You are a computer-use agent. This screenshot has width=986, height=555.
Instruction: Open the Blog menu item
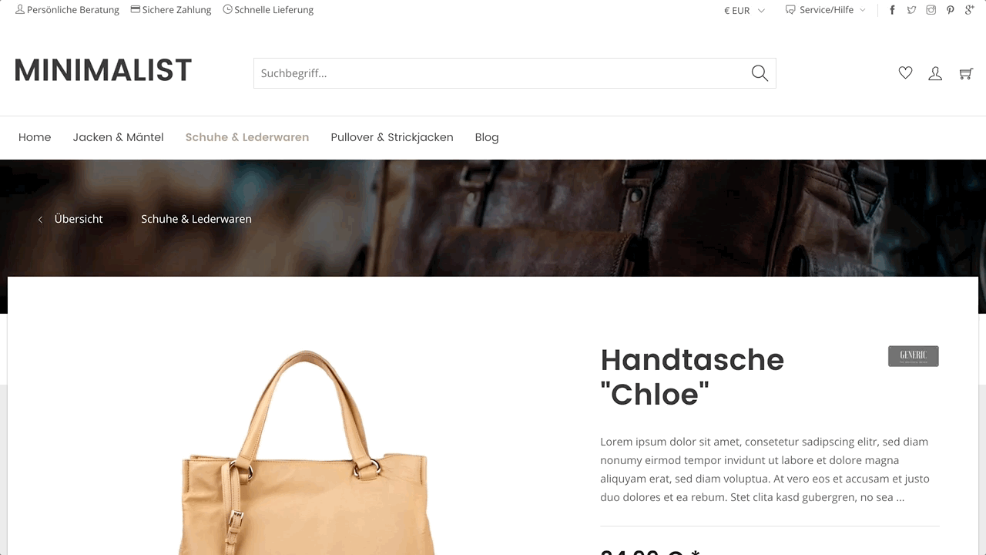[487, 137]
